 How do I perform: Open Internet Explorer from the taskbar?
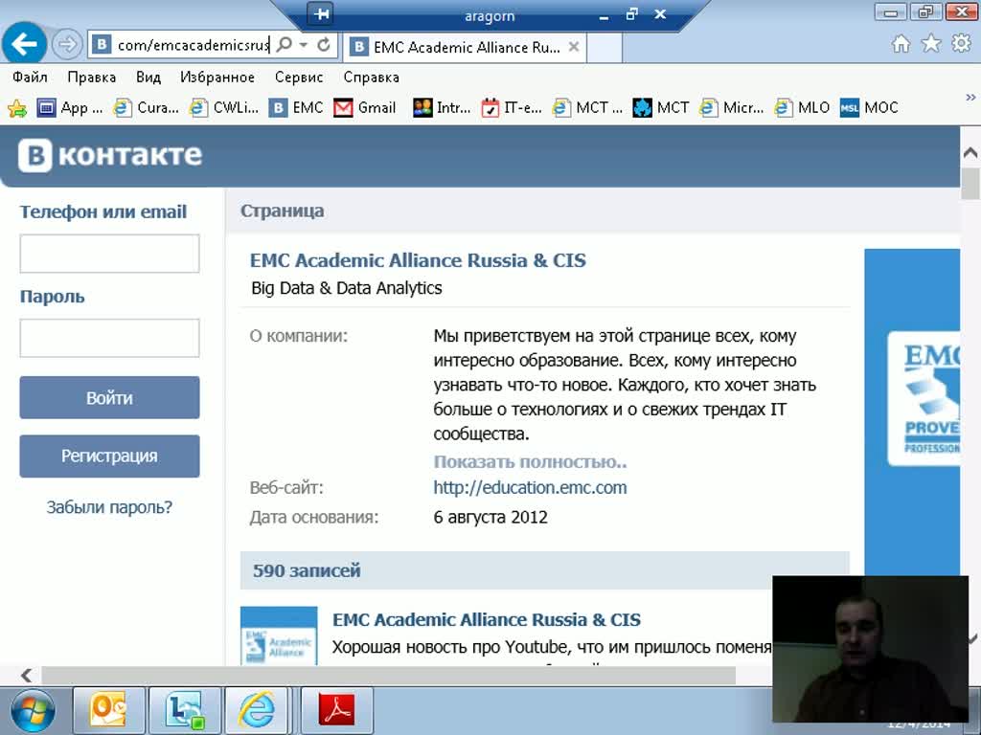click(x=257, y=711)
